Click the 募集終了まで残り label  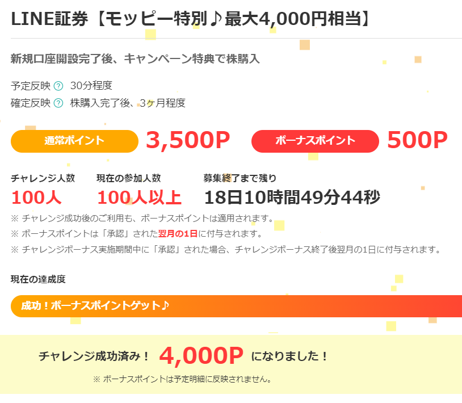click(x=240, y=178)
